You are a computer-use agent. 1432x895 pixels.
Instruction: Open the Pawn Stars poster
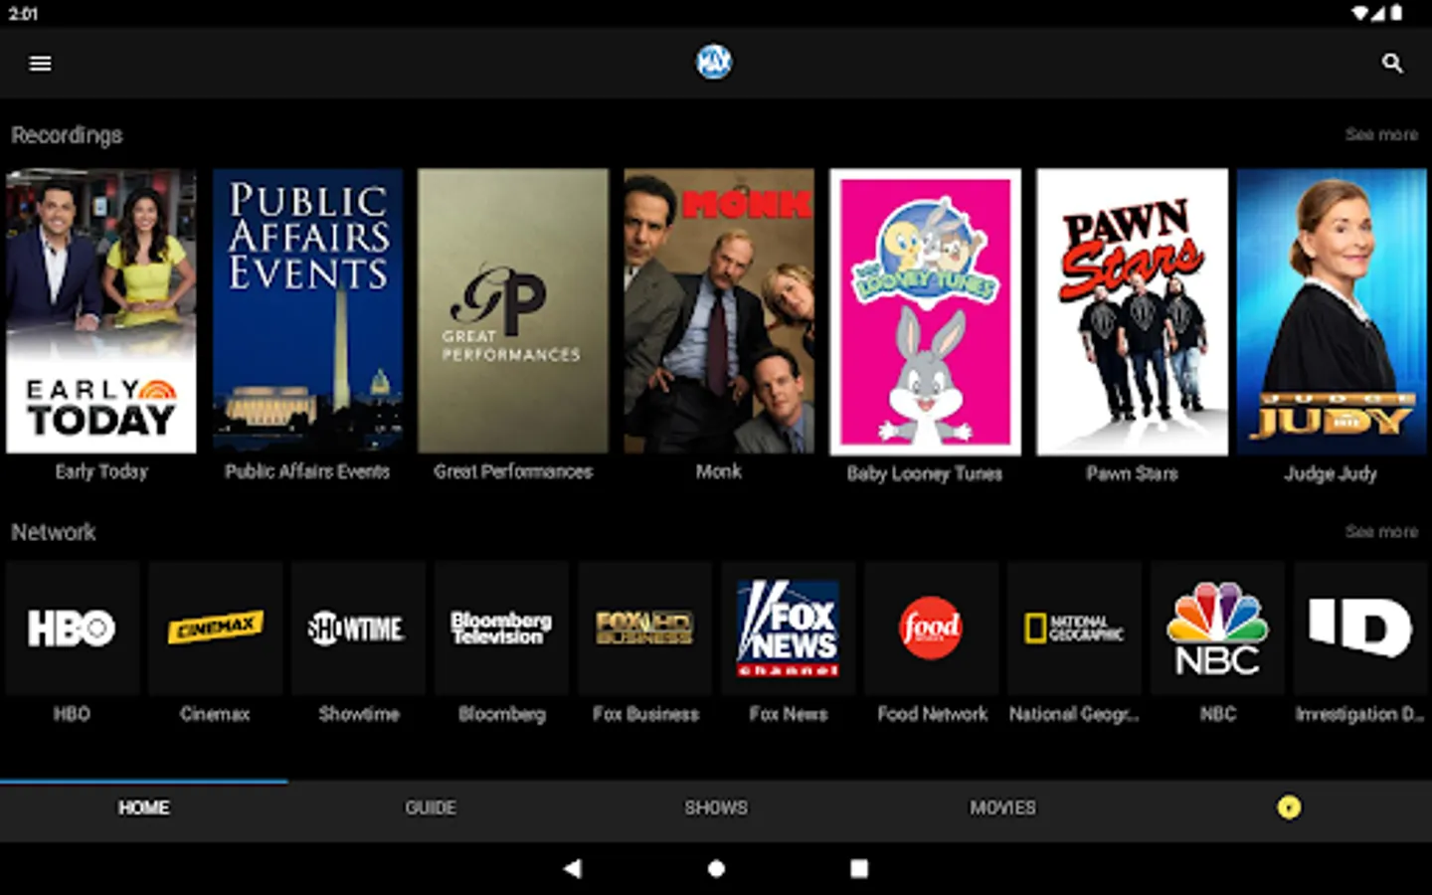point(1132,312)
